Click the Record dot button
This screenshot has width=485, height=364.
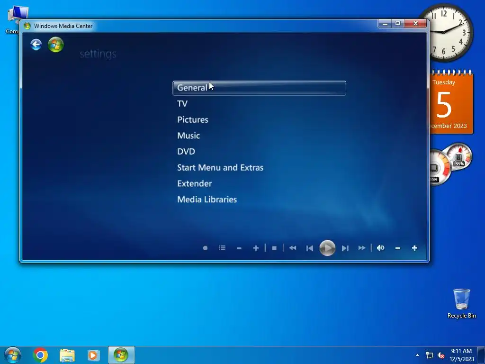tap(205, 248)
